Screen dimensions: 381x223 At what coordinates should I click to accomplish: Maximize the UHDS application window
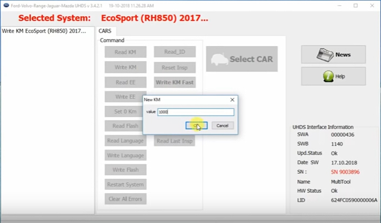point(355,5)
